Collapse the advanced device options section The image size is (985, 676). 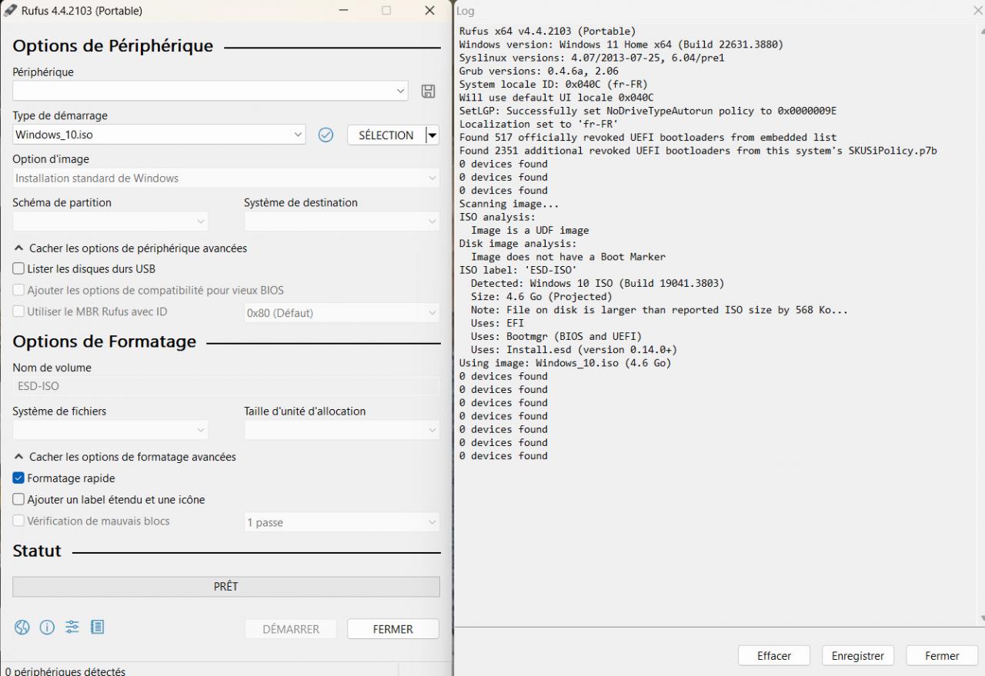[131, 248]
